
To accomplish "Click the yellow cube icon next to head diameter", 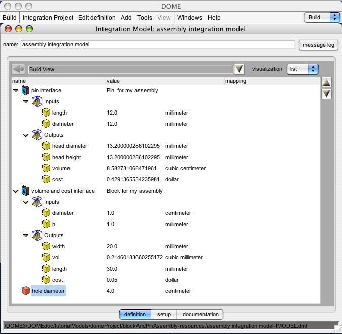I will [46, 146].
